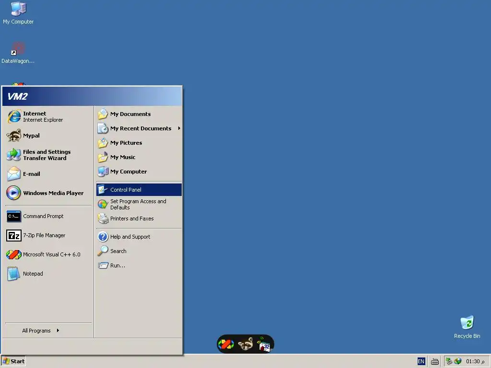Select the DataWagon desktop shortcut

click(x=18, y=53)
